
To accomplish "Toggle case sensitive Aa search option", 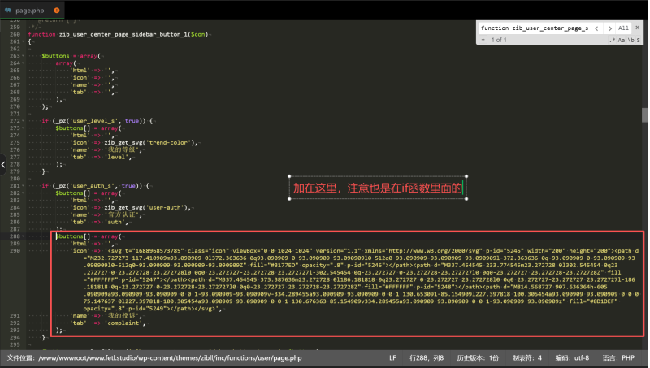I will [622, 39].
